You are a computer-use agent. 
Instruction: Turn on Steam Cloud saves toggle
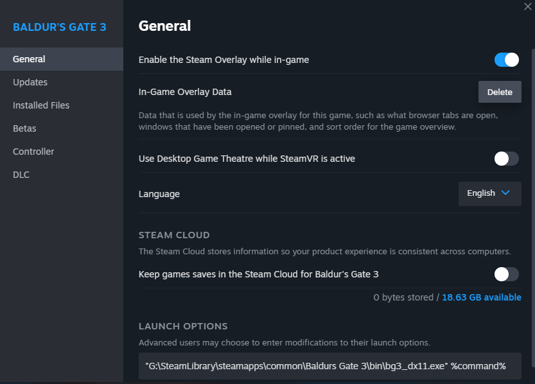(x=506, y=274)
